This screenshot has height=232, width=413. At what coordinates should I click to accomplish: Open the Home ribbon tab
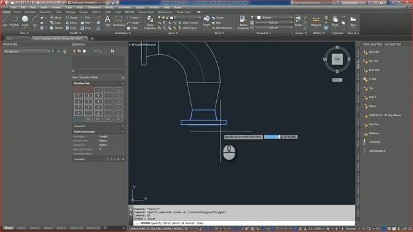coord(6,12)
